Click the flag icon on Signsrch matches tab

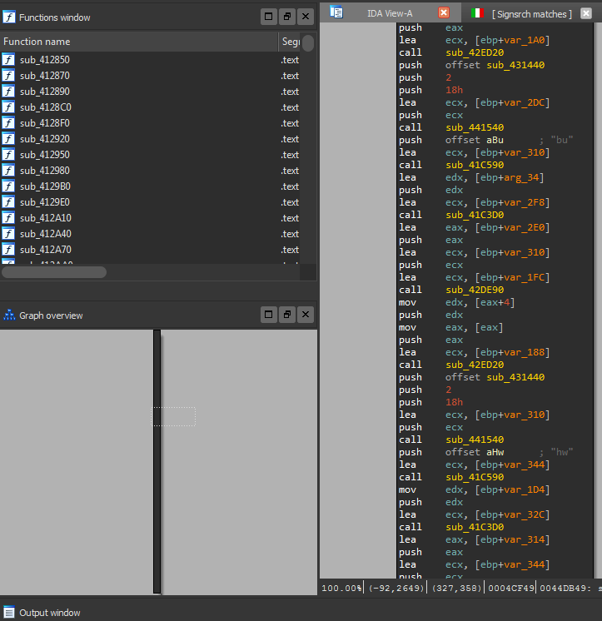click(x=478, y=13)
